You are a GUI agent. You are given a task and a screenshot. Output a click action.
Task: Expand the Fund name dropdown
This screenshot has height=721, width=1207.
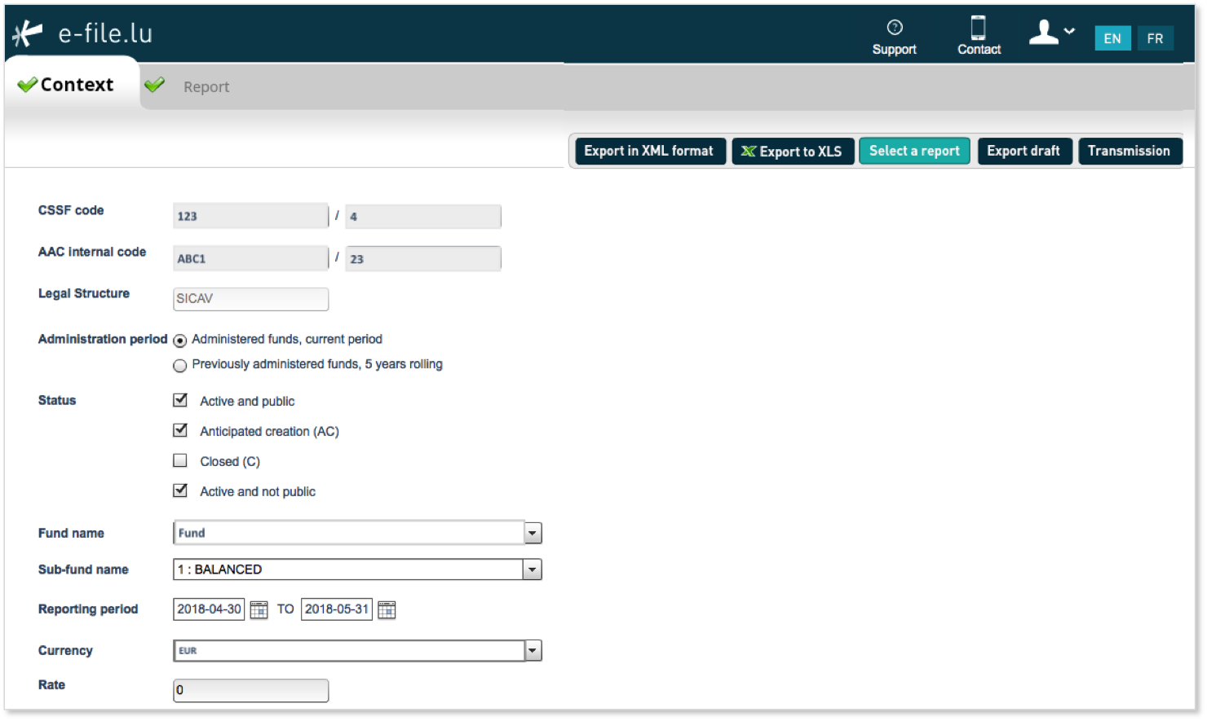(x=533, y=533)
